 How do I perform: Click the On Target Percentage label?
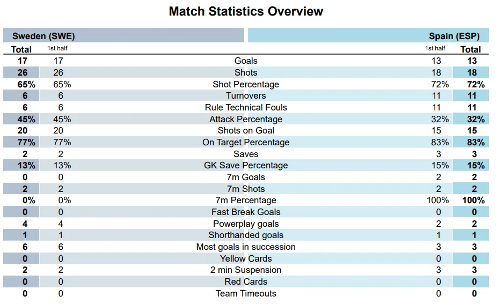246,142
